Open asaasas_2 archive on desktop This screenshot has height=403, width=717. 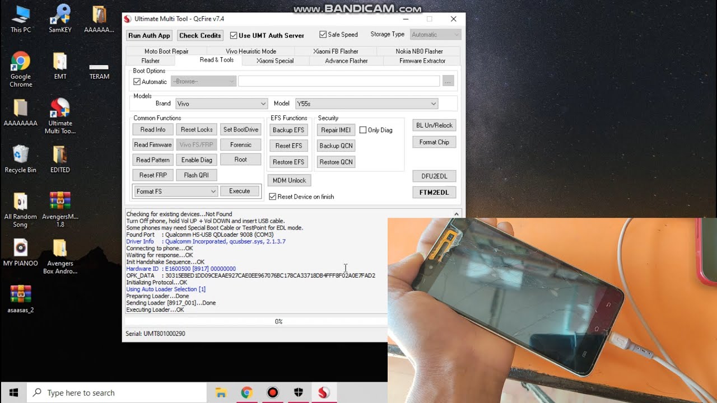(21, 299)
